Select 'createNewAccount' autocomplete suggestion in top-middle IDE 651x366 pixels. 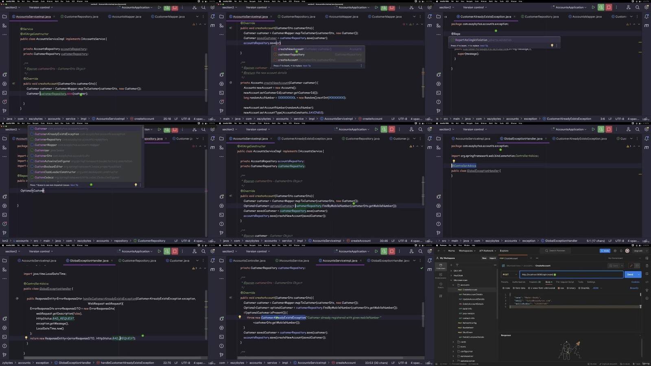[x=318, y=49]
